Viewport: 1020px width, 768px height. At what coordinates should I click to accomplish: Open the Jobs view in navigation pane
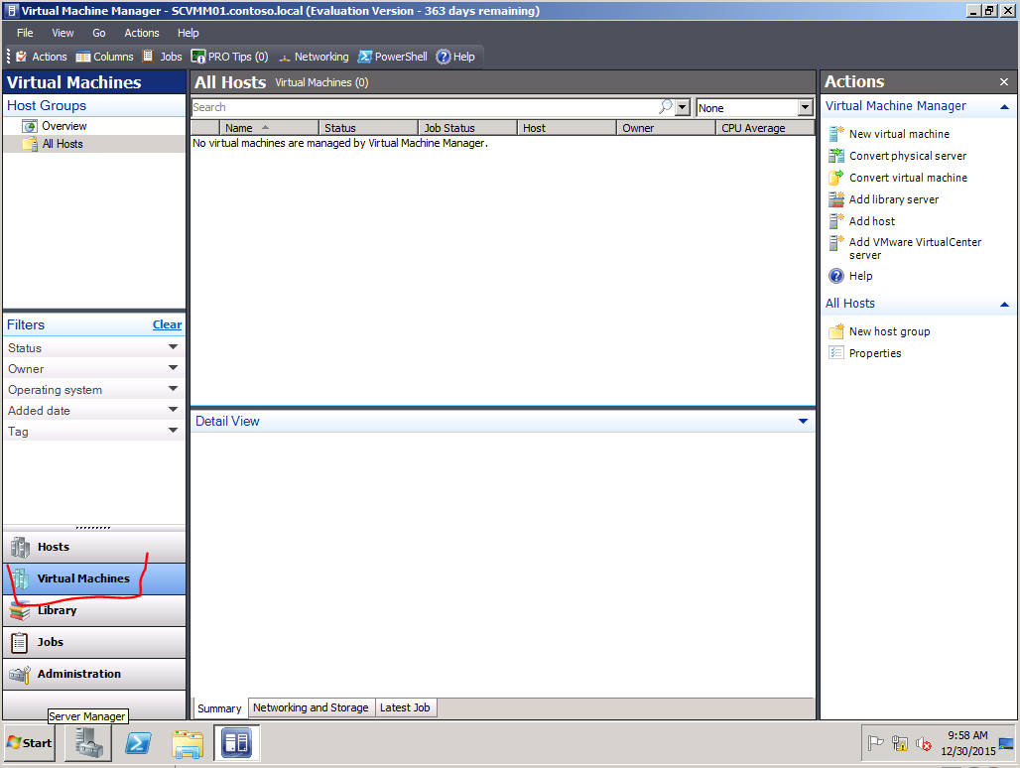coord(94,643)
